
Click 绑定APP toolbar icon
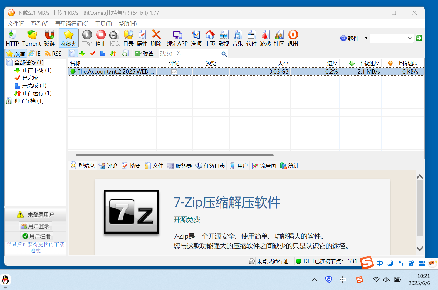click(x=177, y=38)
